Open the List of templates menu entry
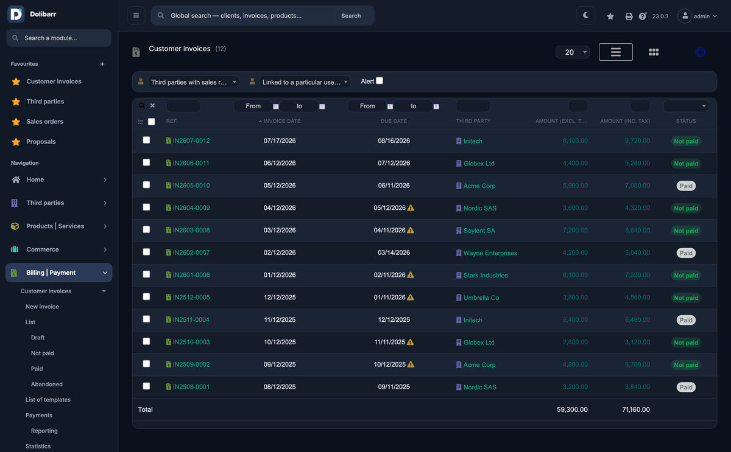This screenshot has height=452, width=731. [48, 400]
